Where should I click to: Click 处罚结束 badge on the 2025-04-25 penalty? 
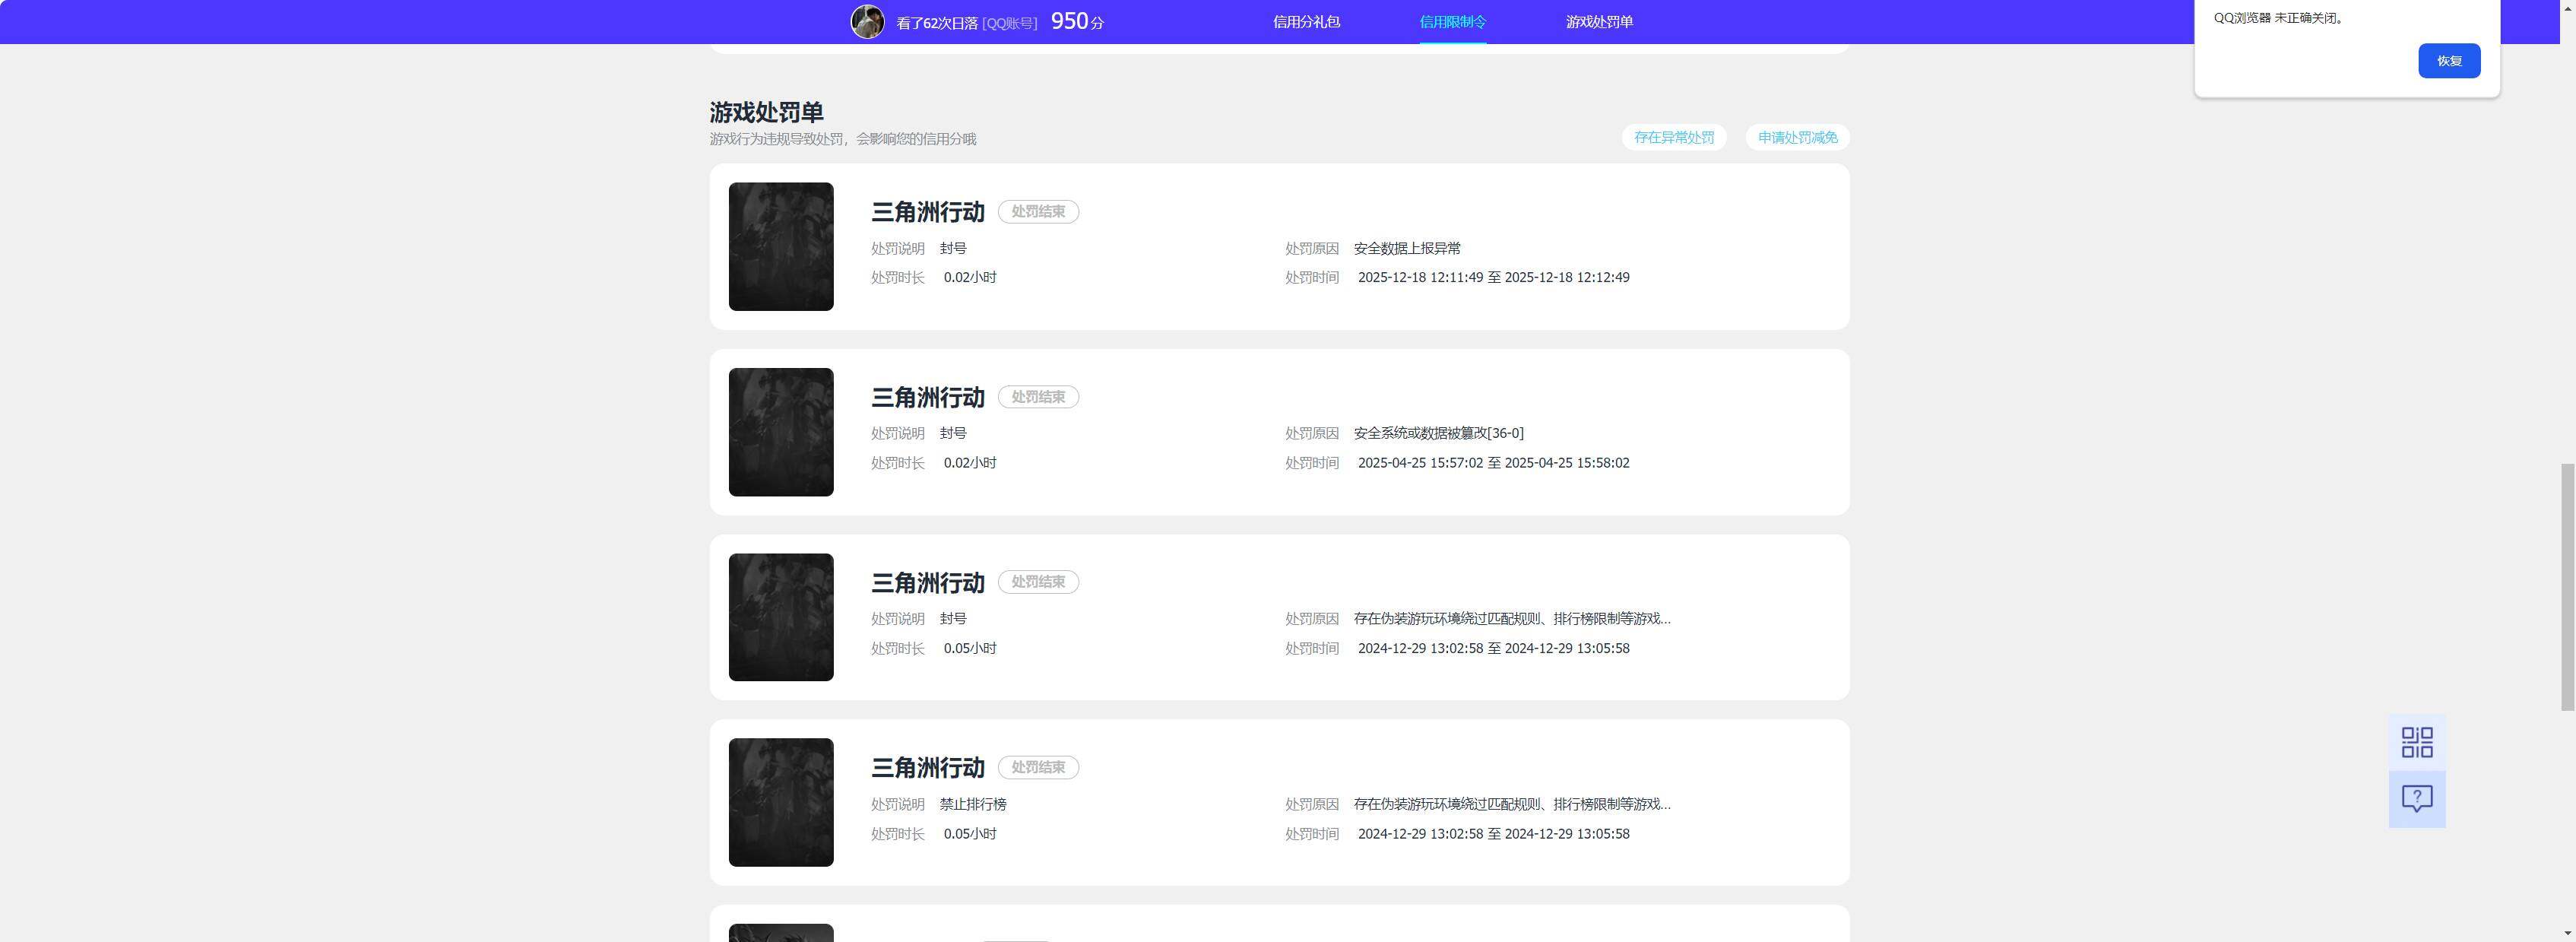[x=1038, y=397]
